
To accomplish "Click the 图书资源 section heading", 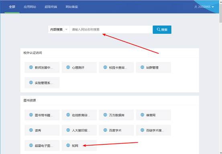I will (30, 100).
